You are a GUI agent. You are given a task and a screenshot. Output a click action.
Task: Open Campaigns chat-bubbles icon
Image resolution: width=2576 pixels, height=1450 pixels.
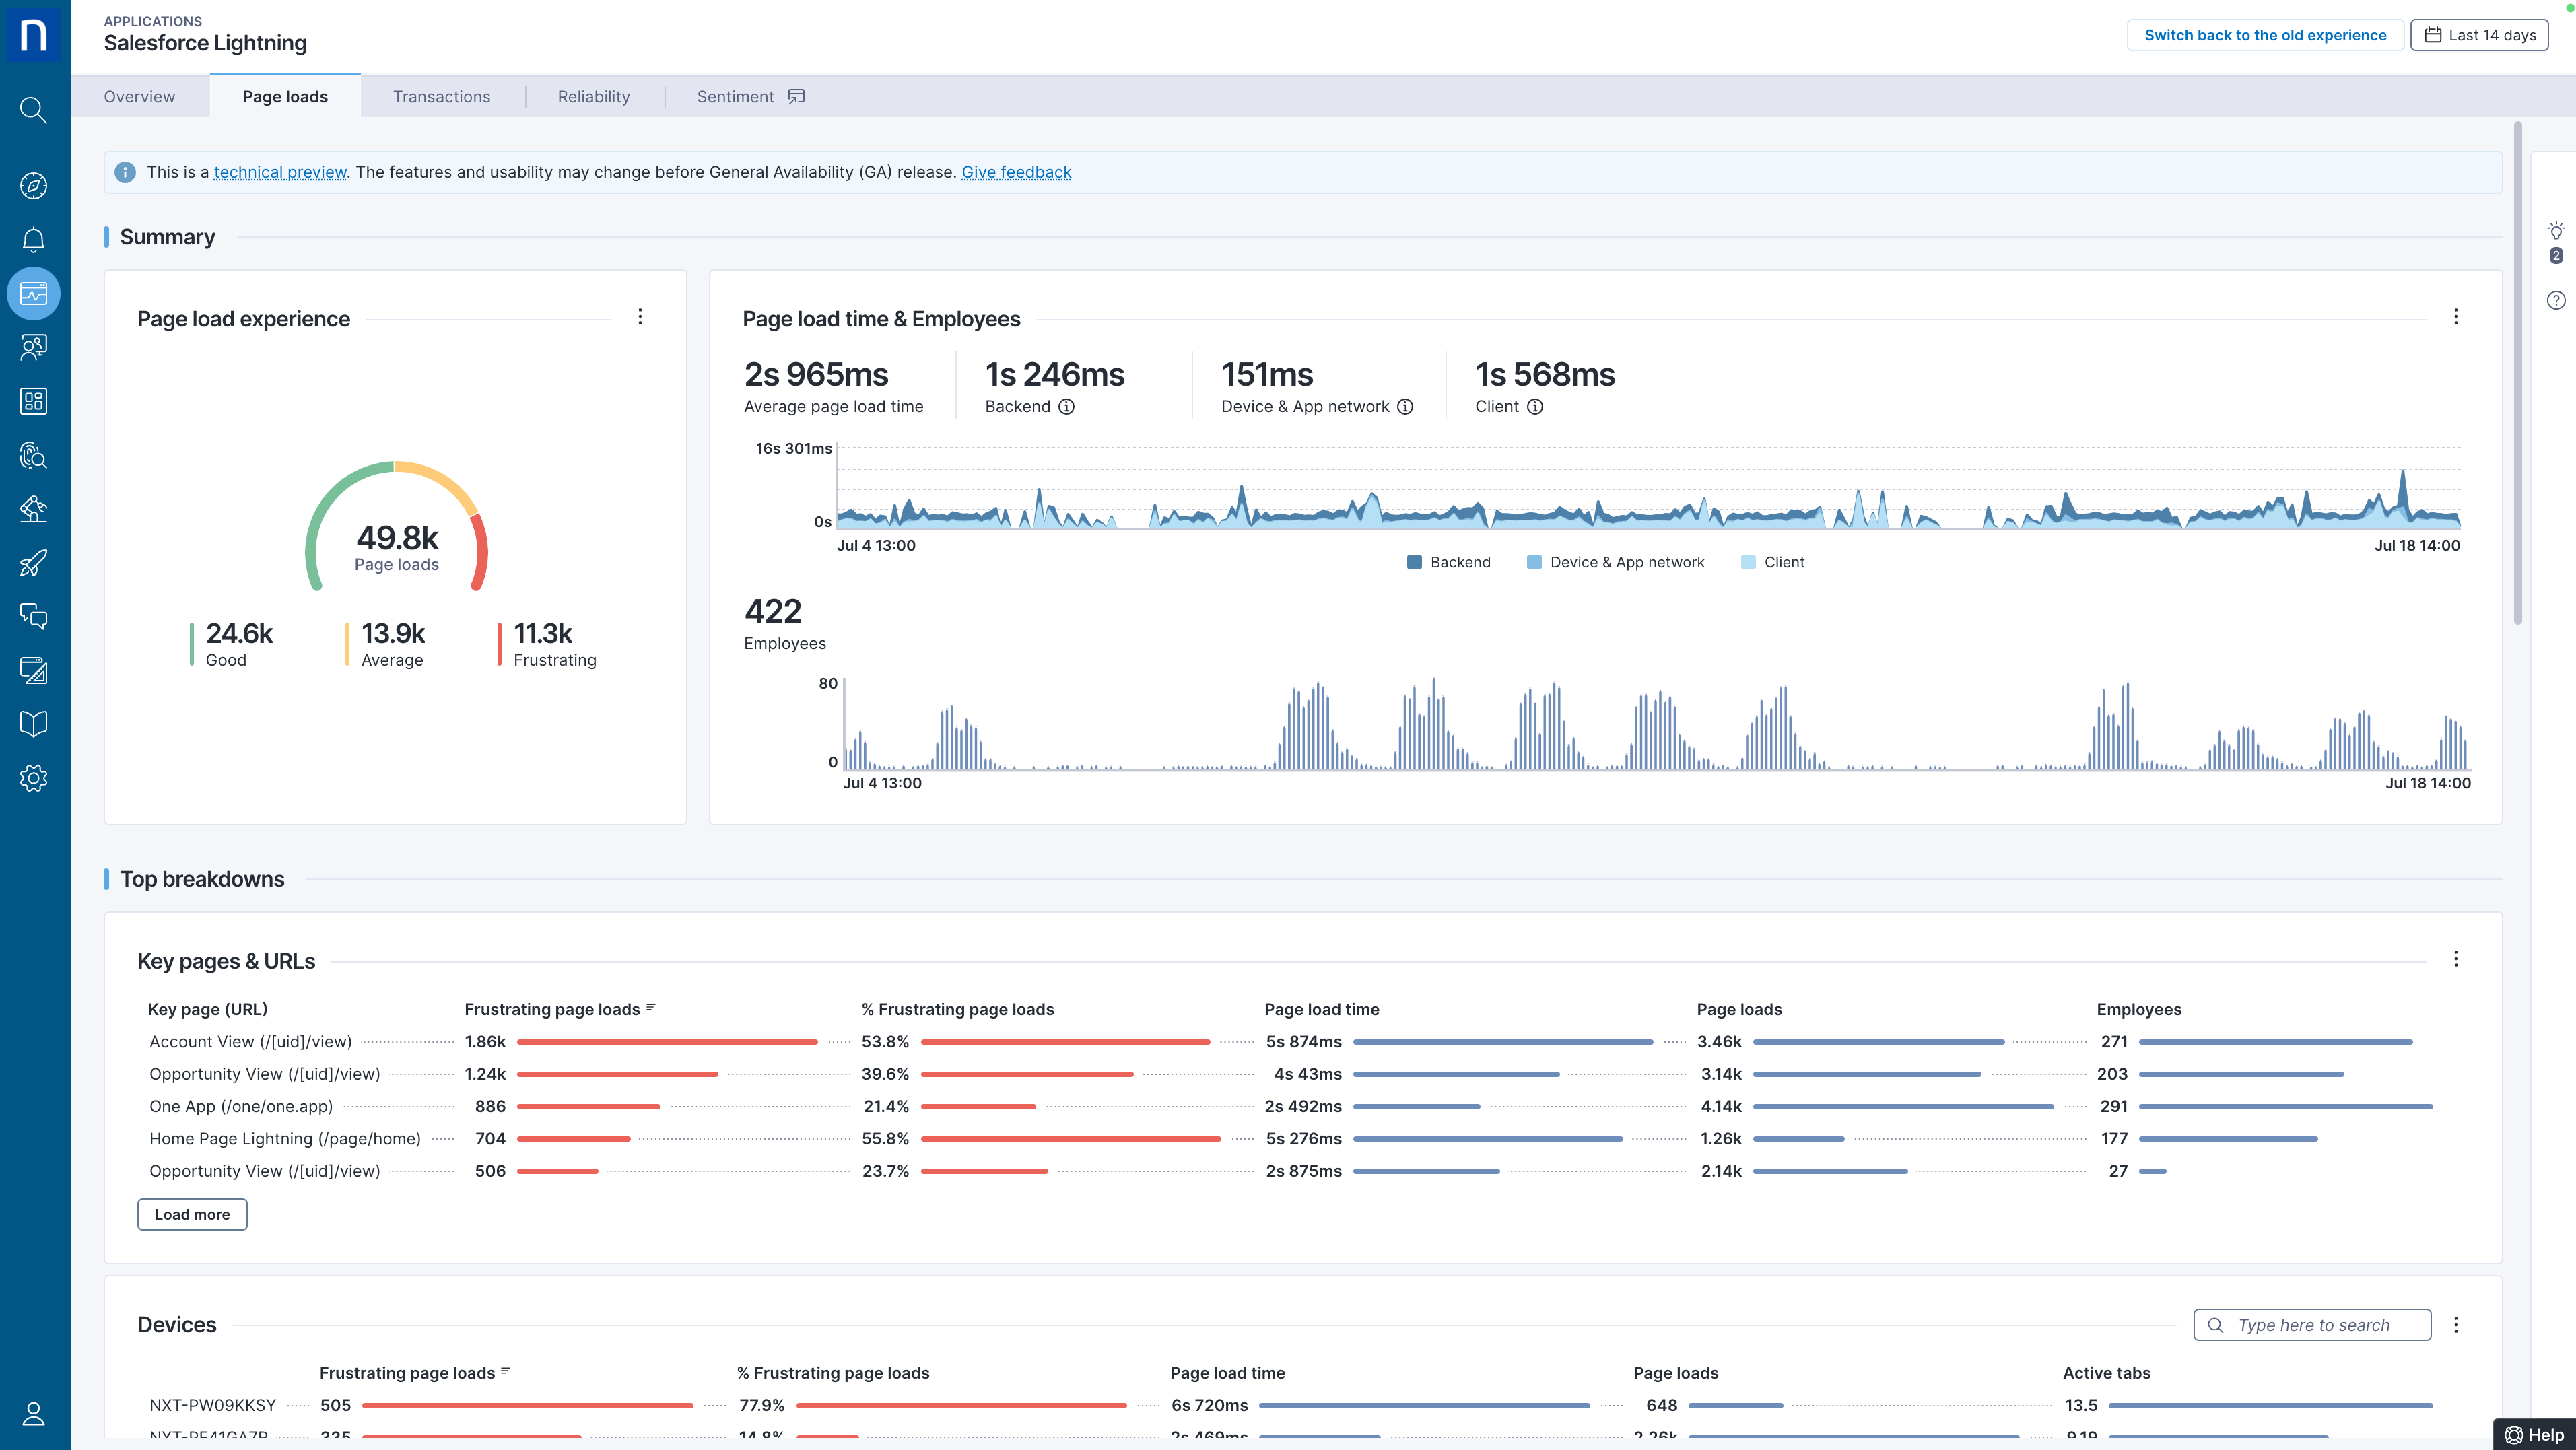point(33,616)
